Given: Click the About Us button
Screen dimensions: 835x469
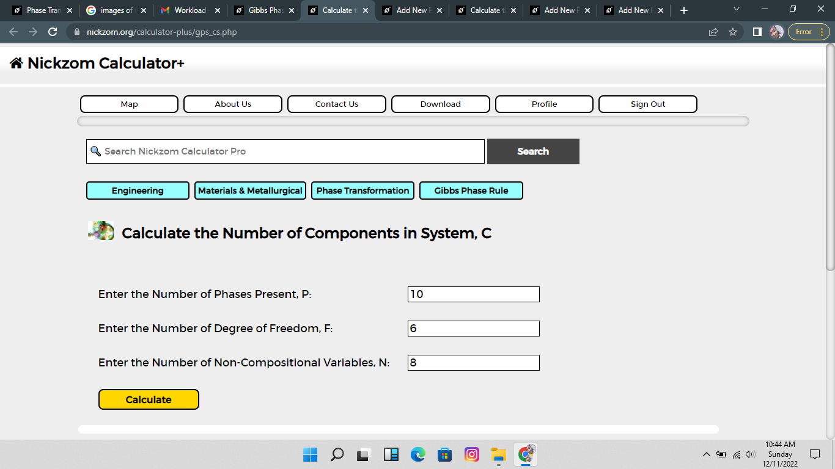Looking at the screenshot, I should tap(233, 104).
